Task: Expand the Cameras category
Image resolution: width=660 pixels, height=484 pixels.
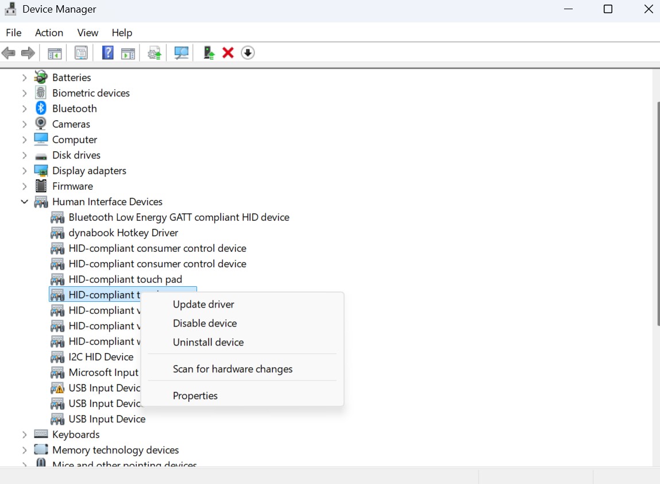Action: point(25,124)
